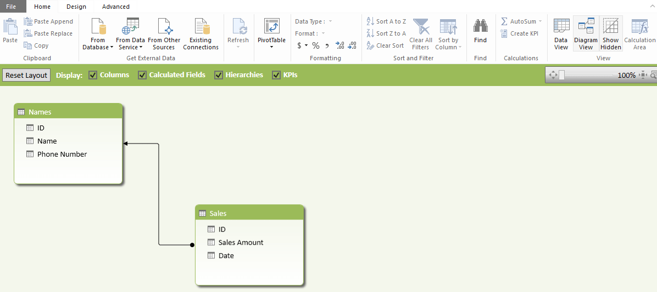Switch to the Design tab
The width and height of the screenshot is (657, 292).
coord(76,6)
